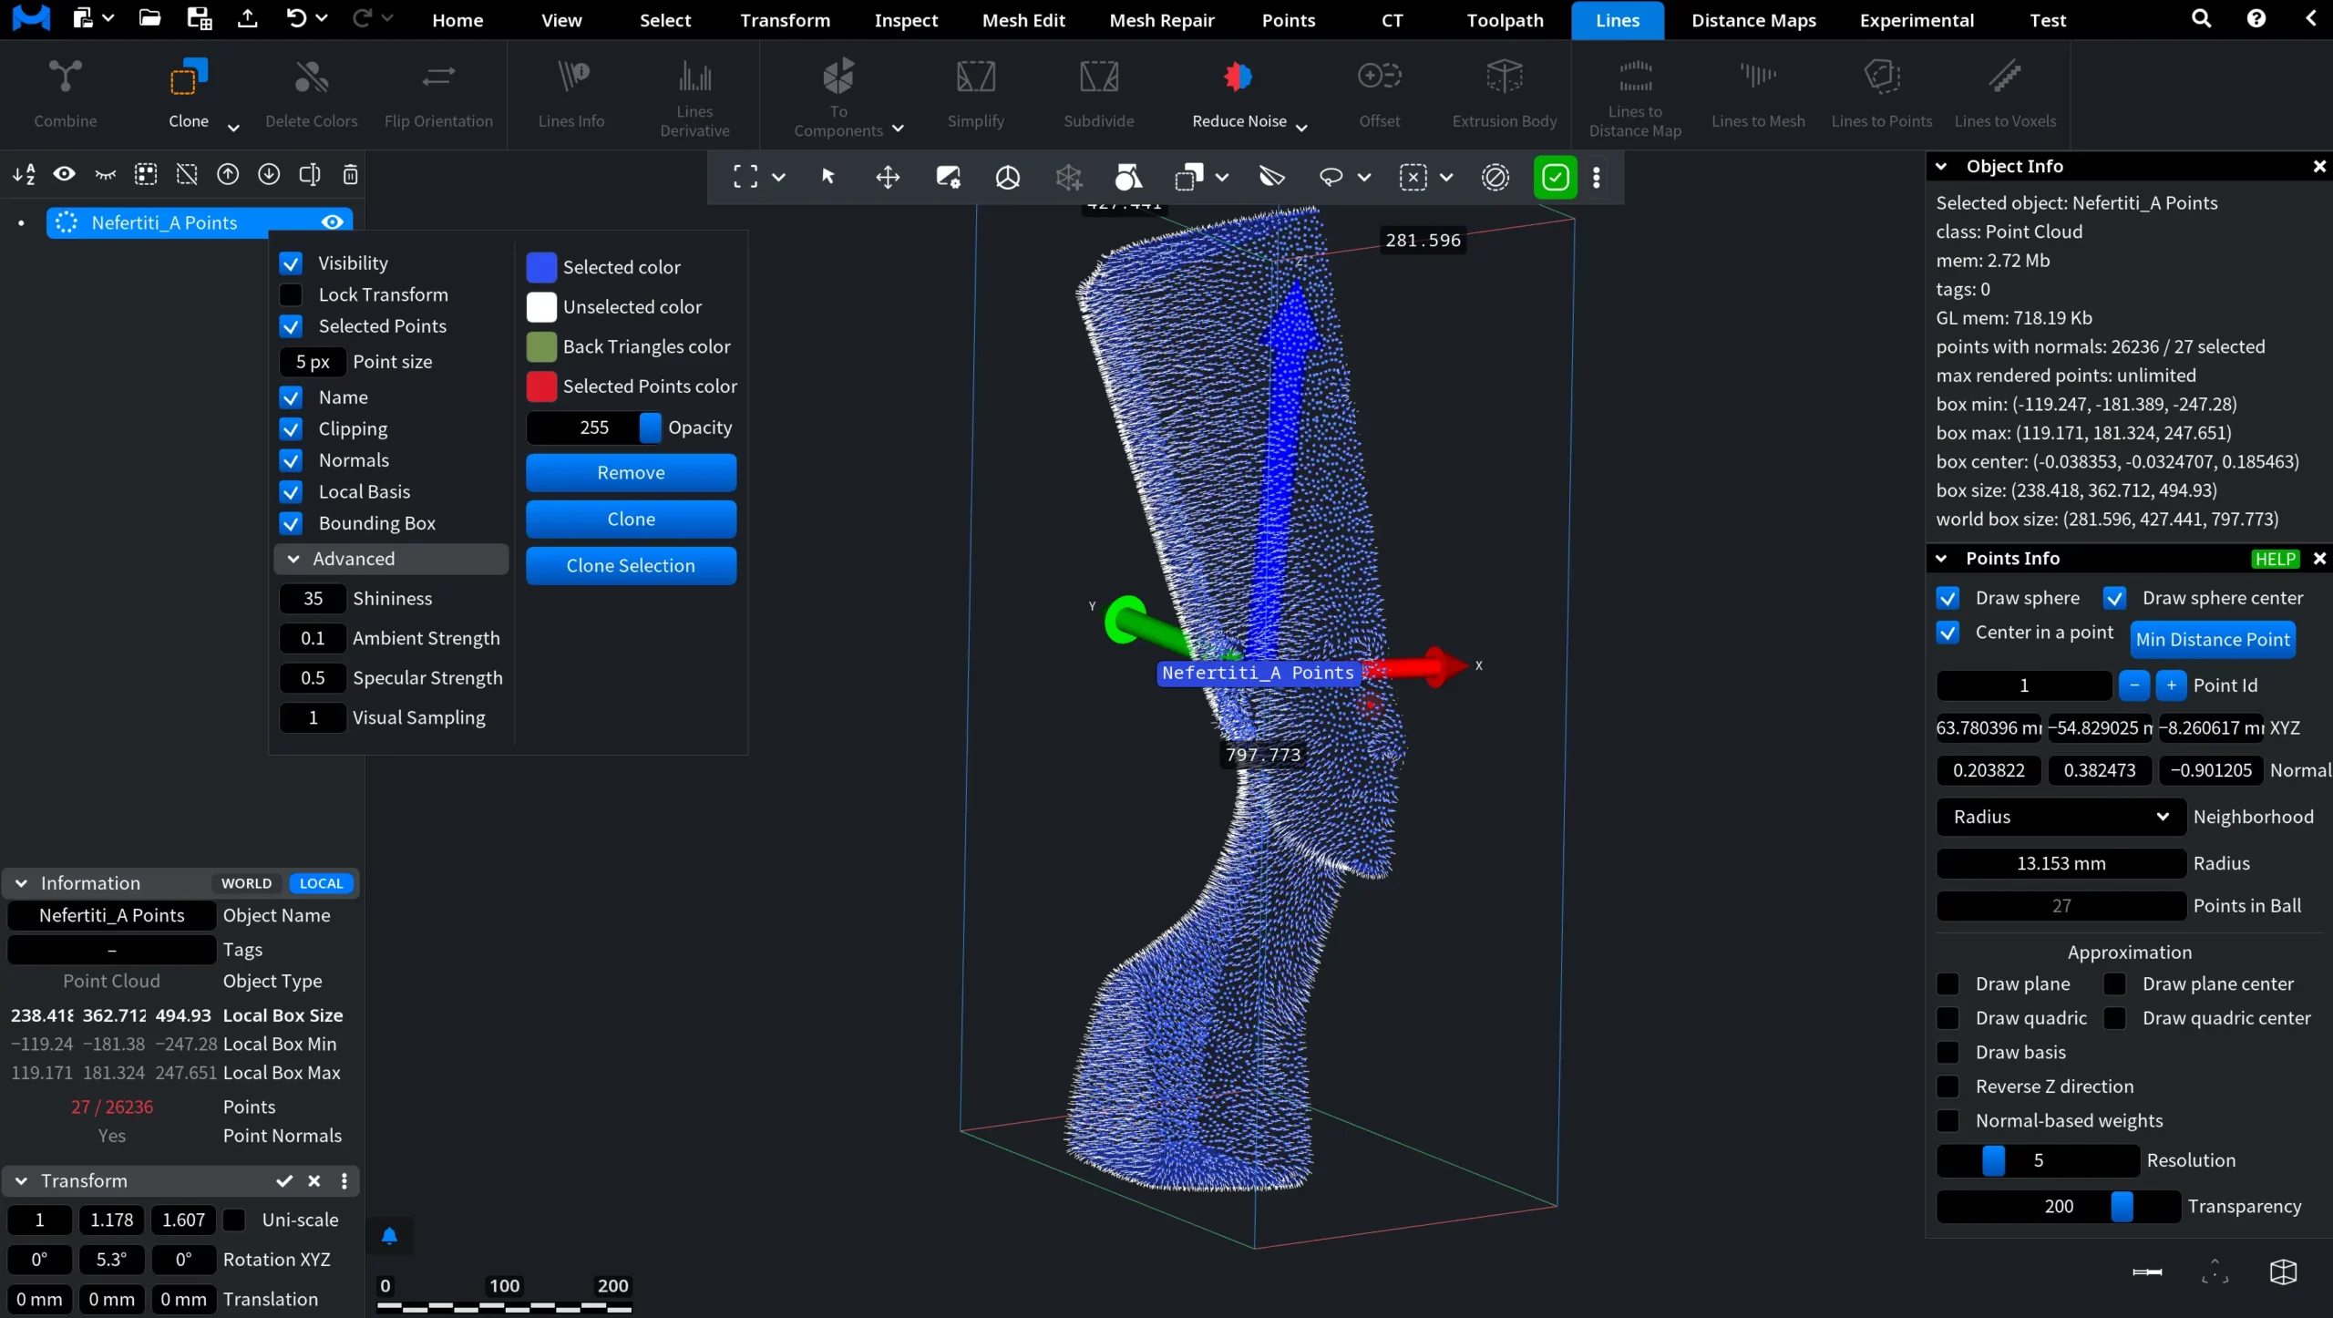
Task: Click the move up arrow circle icon
Action: (228, 174)
